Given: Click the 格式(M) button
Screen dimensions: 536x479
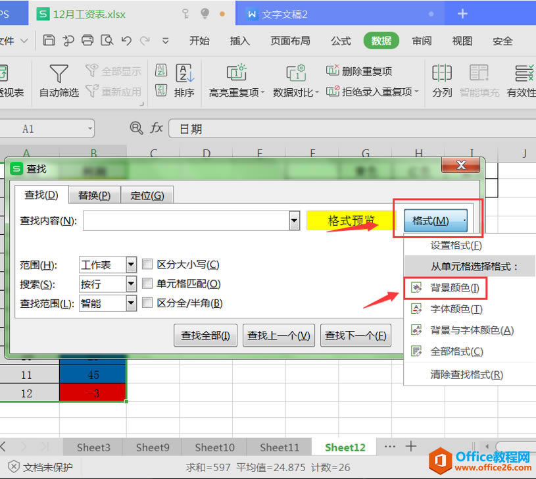Looking at the screenshot, I should [x=435, y=221].
